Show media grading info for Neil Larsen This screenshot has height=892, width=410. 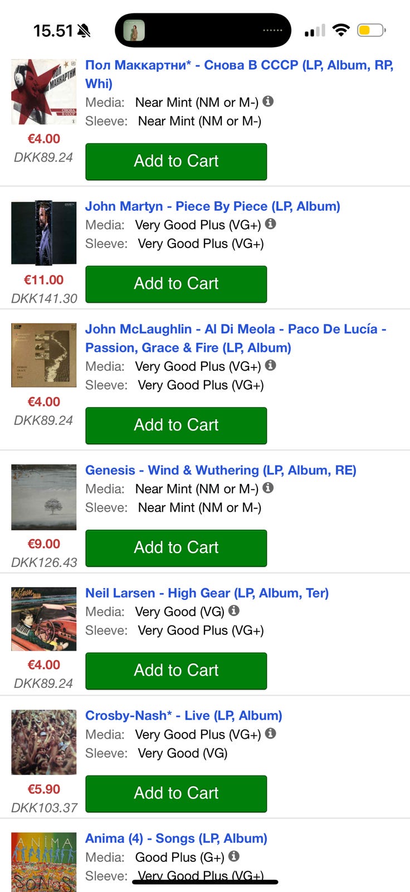click(x=234, y=610)
